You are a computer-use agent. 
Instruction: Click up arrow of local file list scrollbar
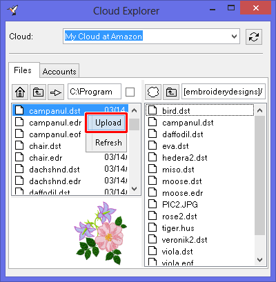coord(135,111)
